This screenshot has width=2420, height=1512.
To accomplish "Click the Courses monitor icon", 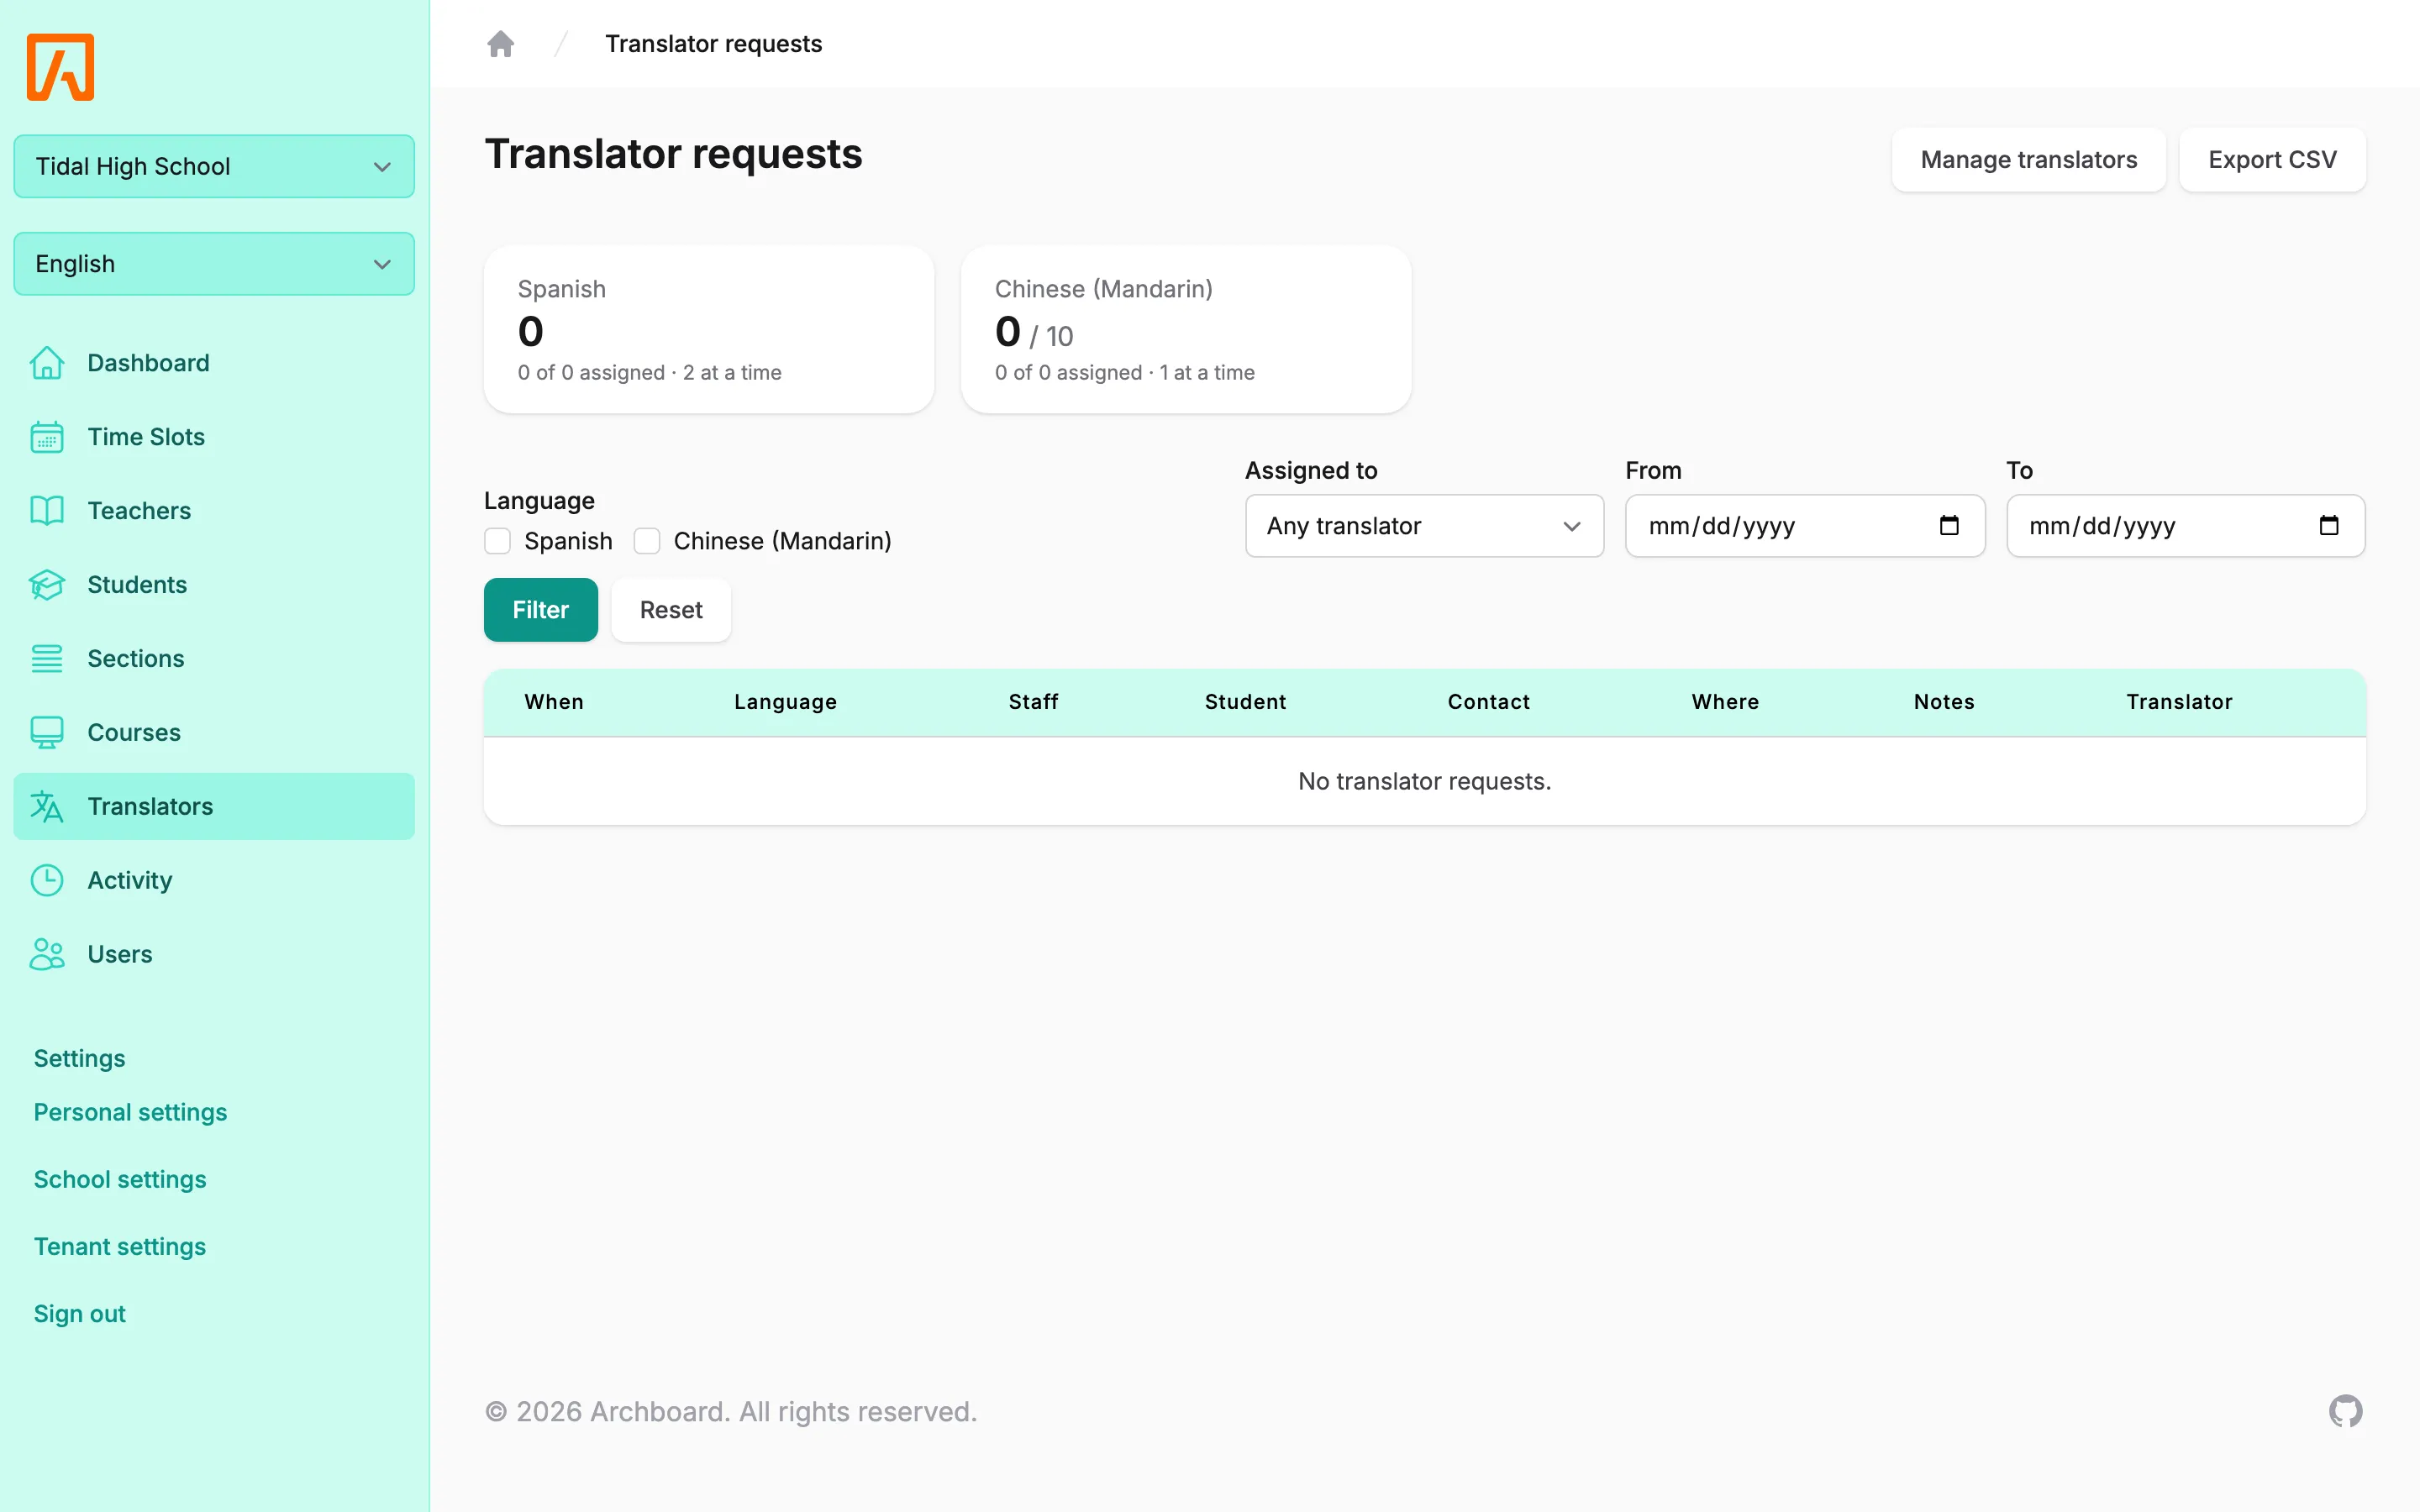I will point(47,733).
